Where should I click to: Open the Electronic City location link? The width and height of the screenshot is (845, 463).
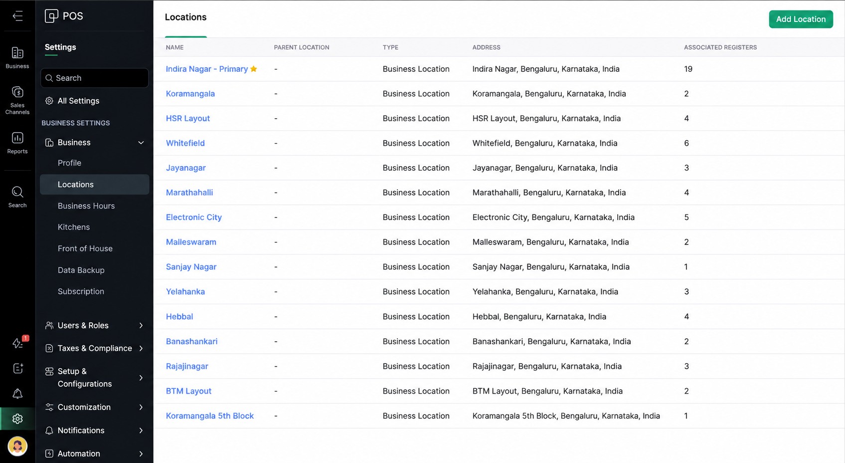(x=193, y=218)
